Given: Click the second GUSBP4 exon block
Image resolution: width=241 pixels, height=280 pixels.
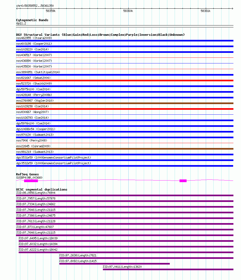Looking at the screenshot, I should click(183, 181).
